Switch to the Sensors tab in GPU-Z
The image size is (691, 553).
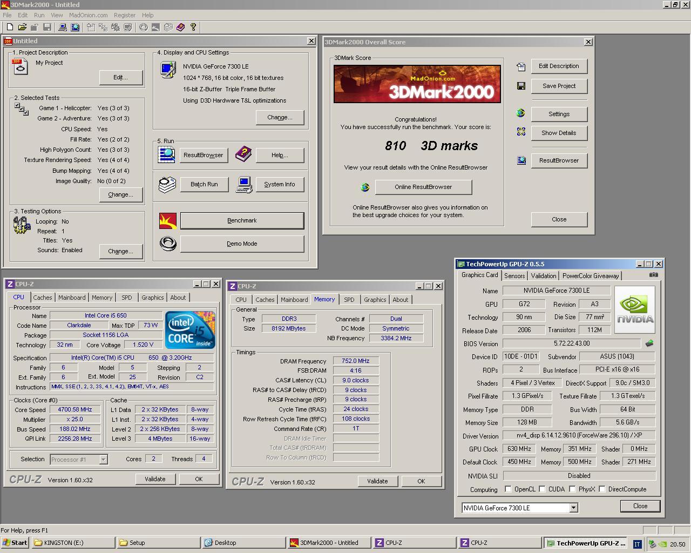click(514, 276)
